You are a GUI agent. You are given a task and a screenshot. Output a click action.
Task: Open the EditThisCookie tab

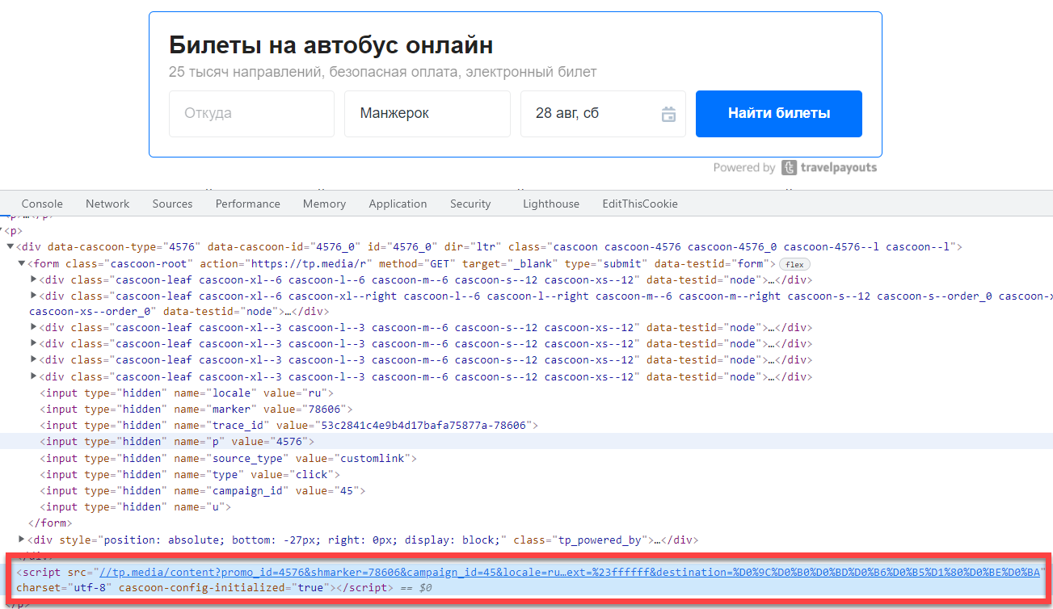640,204
